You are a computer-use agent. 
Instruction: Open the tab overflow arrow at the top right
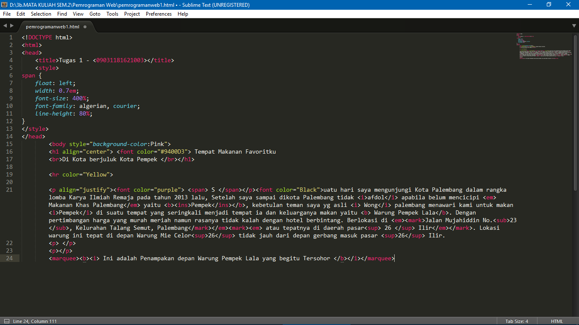(575, 25)
